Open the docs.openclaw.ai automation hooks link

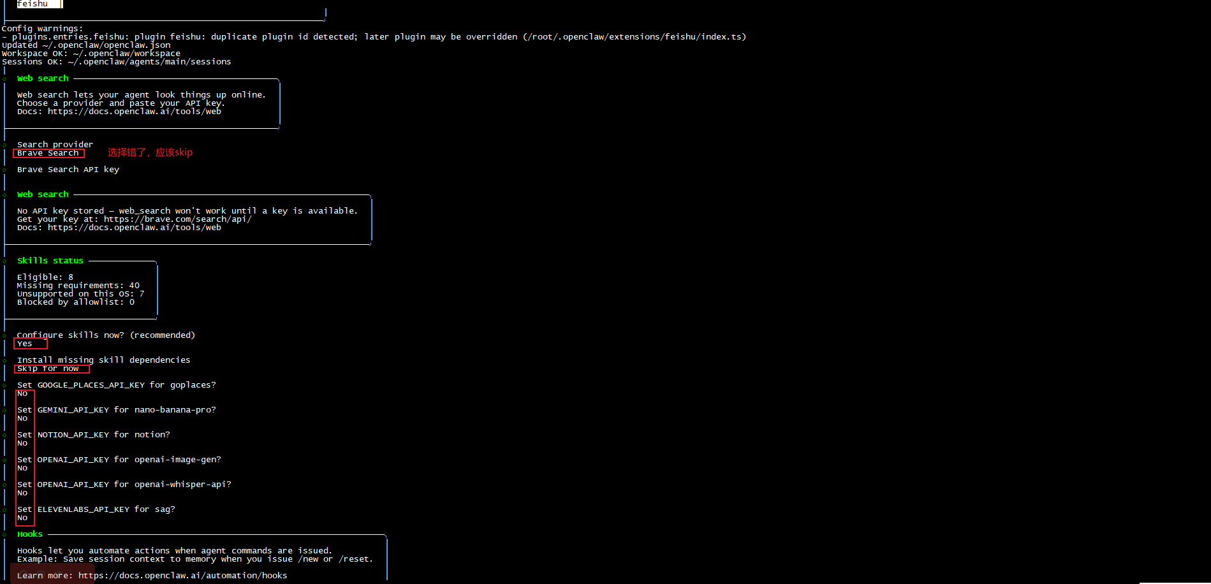pyautogui.click(x=182, y=576)
